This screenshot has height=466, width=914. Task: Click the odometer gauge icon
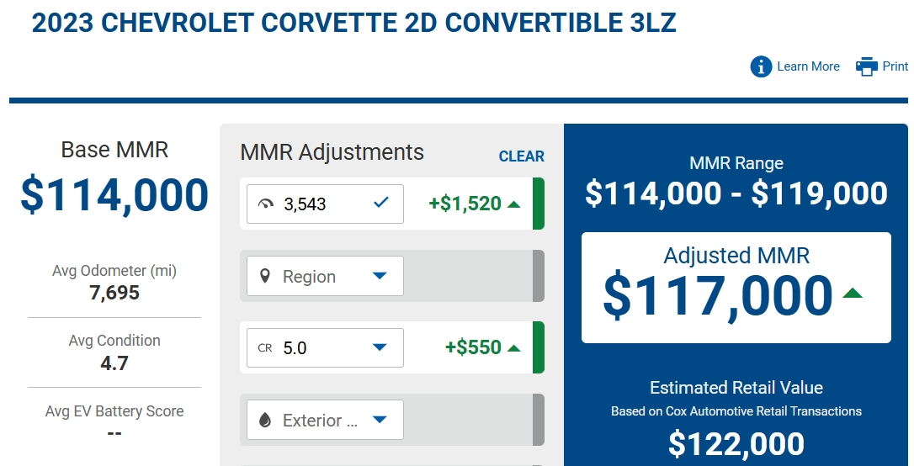coord(265,204)
